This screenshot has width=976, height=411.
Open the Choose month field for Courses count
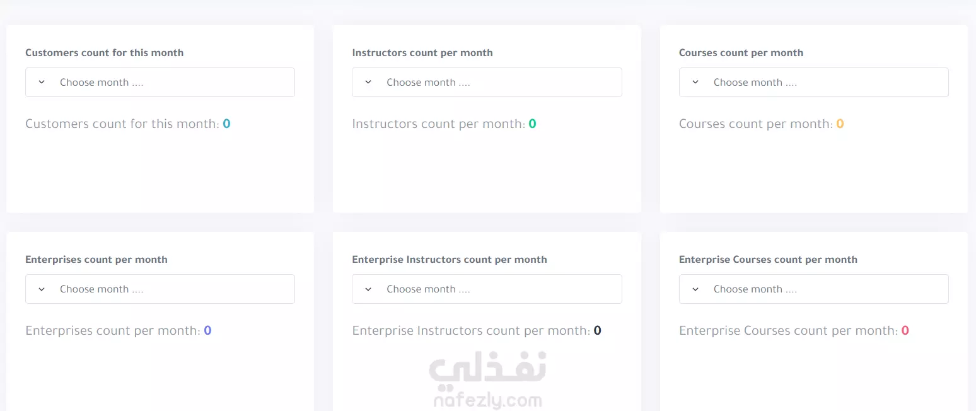tap(813, 83)
